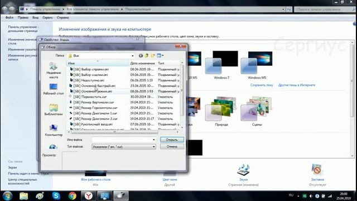Go back to the previous folder in Обзор dialog
Viewport: 357px width, 201px height.
click(x=141, y=56)
